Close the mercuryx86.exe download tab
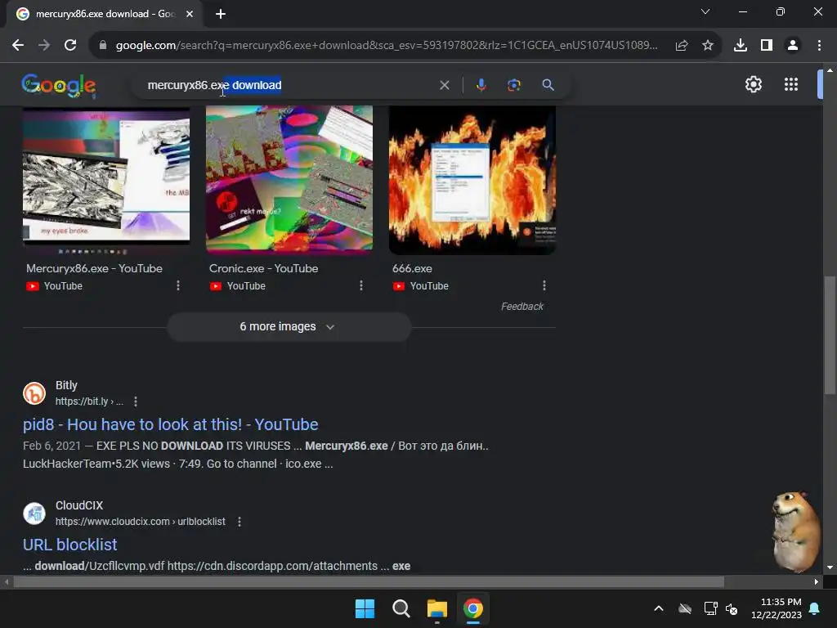The height and width of the screenshot is (628, 837). point(190,14)
